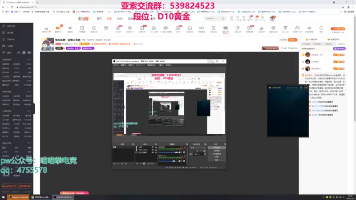The image size is (356, 200).
Task: Click the orange PC client button
Action: 338,29
